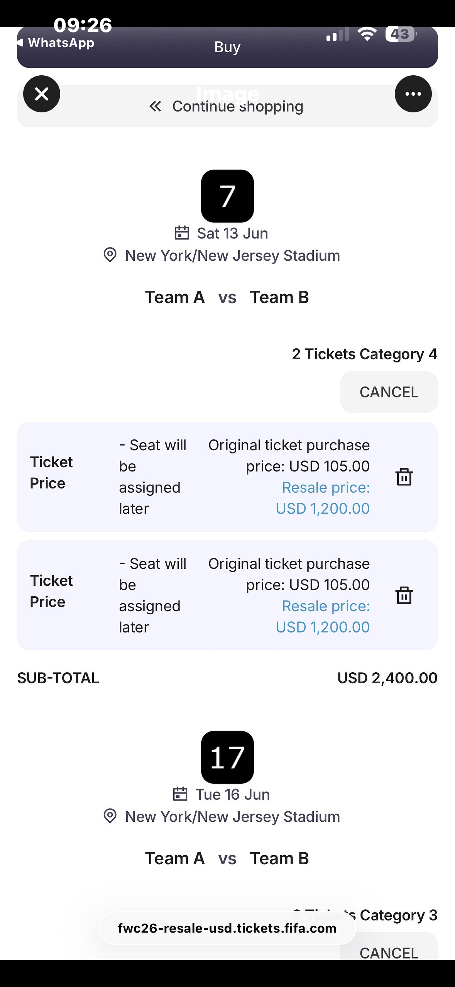Tap the calendar icon beside Tue 16 Jun
Image resolution: width=455 pixels, height=987 pixels.
[x=180, y=794]
